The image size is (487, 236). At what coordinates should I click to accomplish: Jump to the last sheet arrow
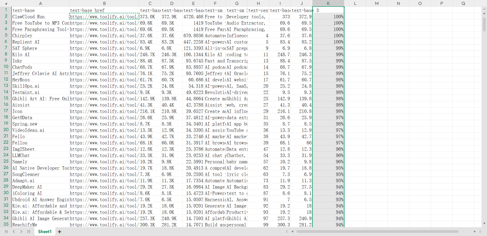click(28, 231)
